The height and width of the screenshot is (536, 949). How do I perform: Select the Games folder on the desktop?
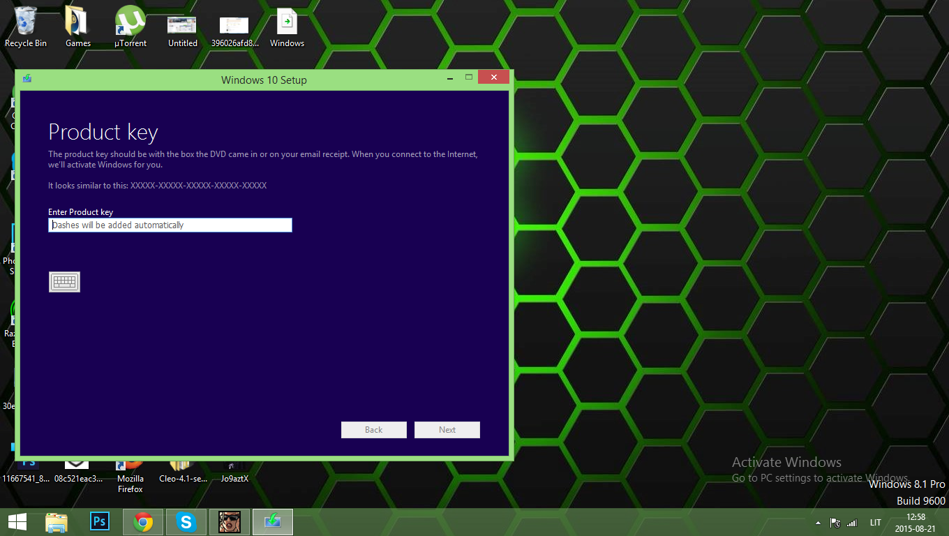point(78,27)
